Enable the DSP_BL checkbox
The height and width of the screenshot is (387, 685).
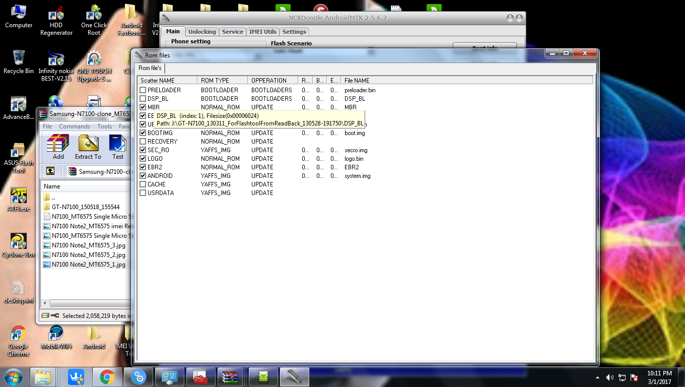click(x=143, y=99)
